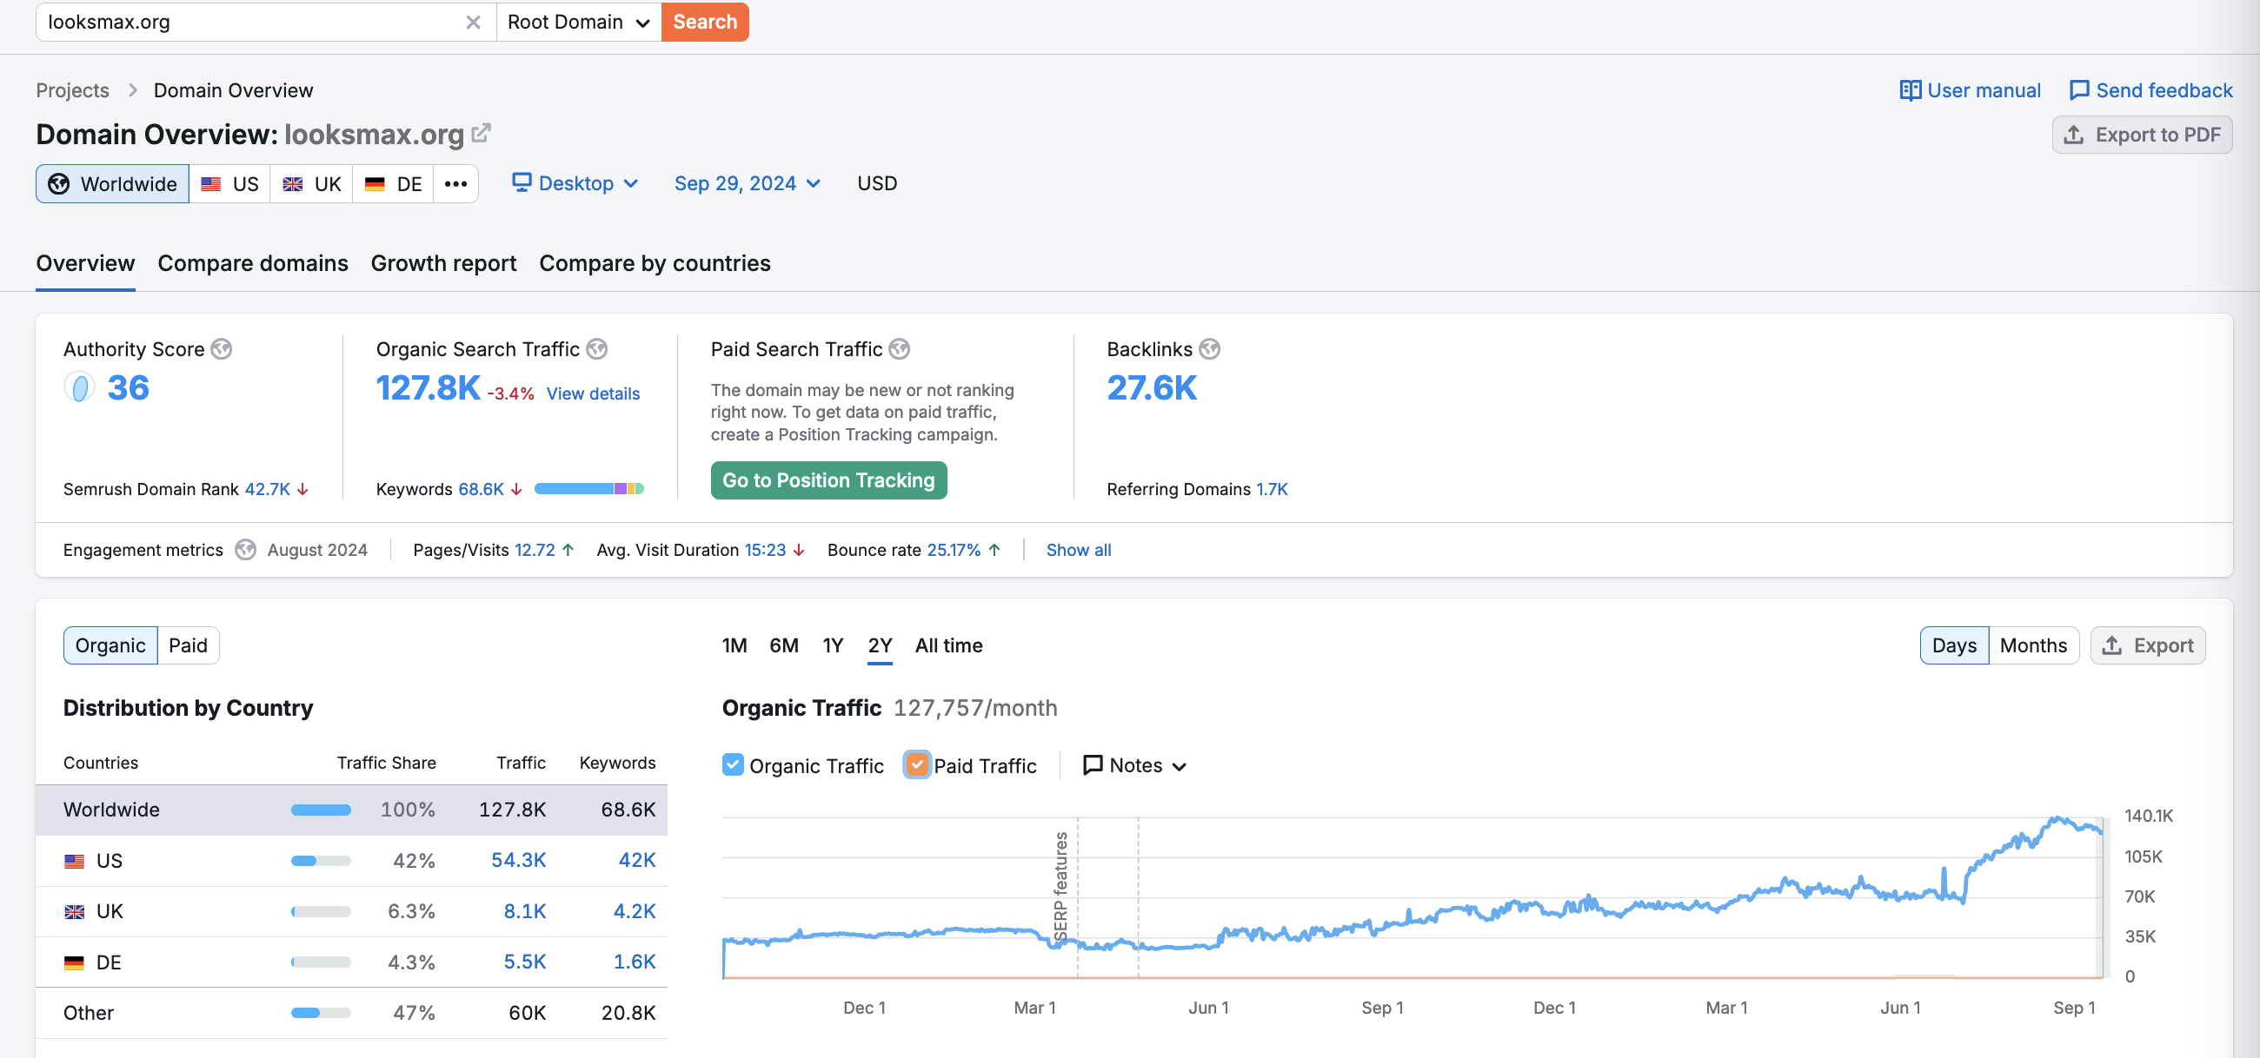
Task: Click the Pages/Visits up arrow indicator
Action: coord(568,550)
